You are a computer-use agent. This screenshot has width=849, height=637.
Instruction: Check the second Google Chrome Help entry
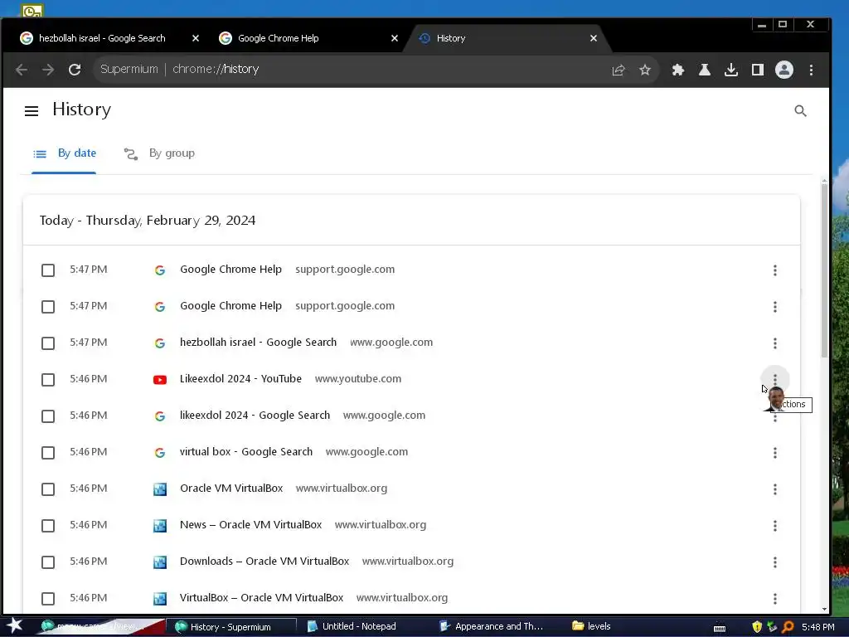(x=48, y=307)
